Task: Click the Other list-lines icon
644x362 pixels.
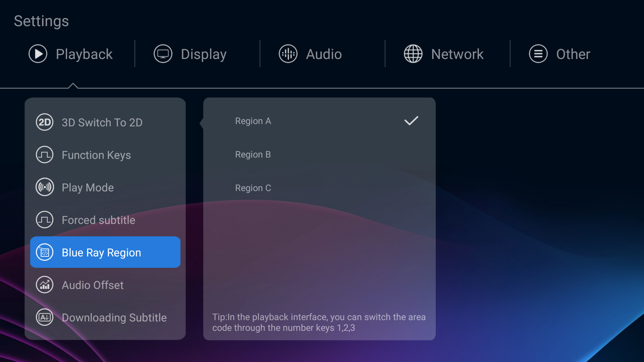Action: tap(538, 54)
